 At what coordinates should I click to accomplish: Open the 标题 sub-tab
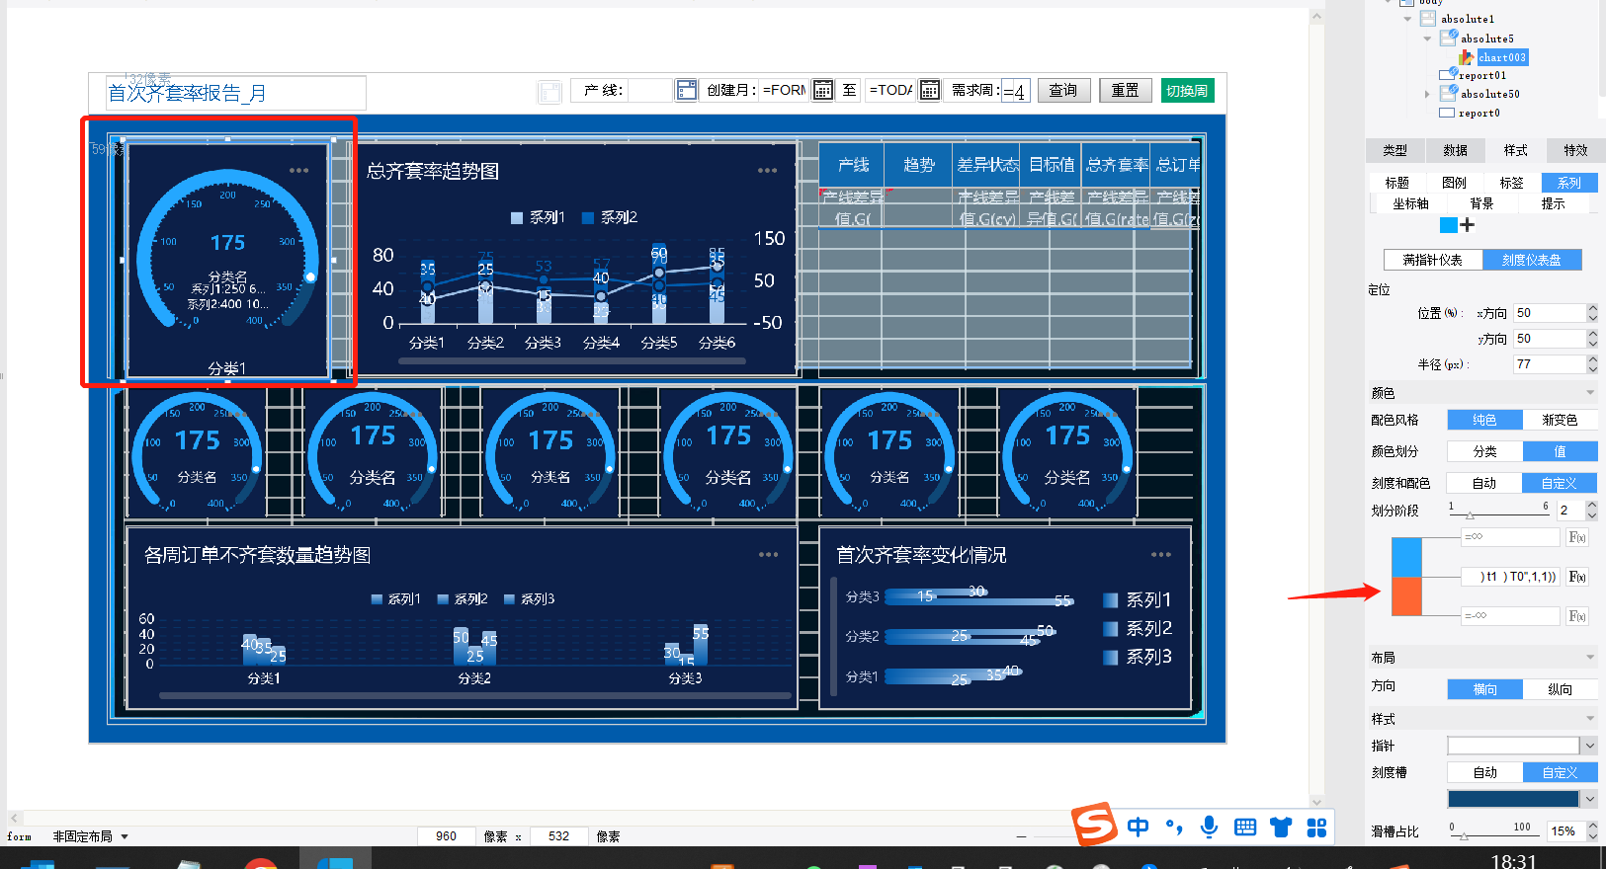click(1396, 183)
